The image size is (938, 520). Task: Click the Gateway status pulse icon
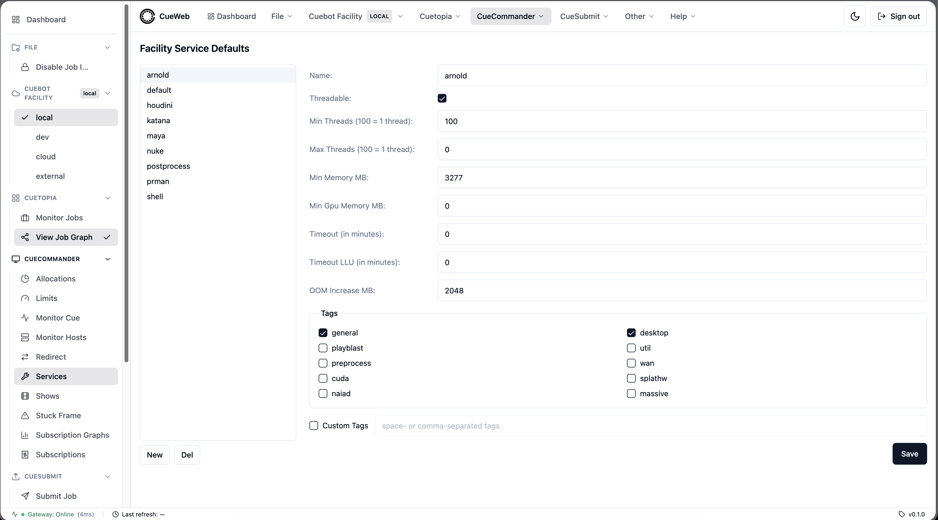[15, 515]
